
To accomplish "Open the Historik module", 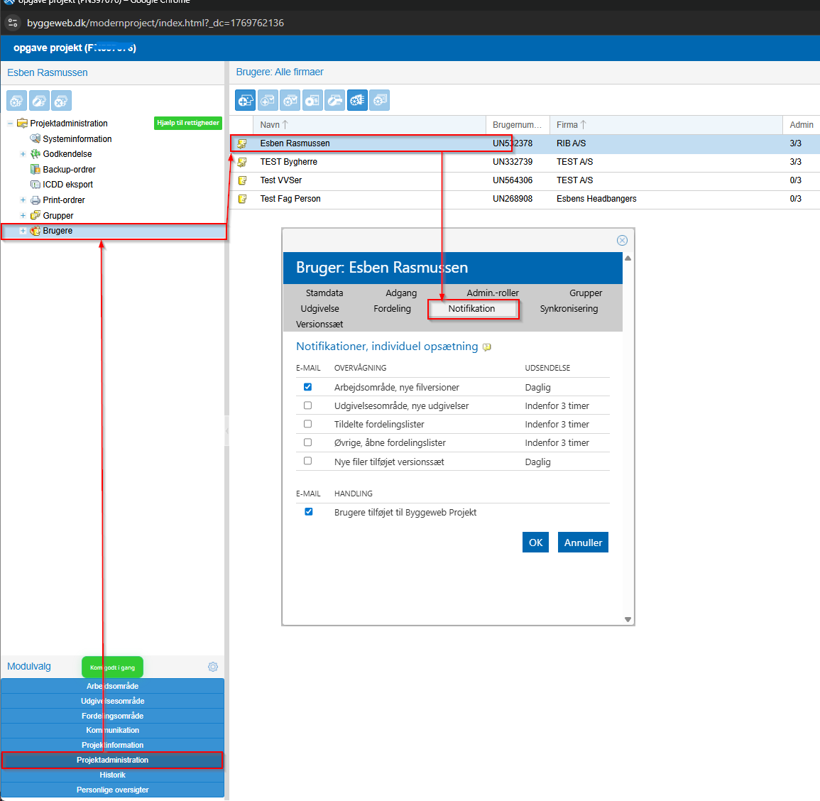I will pos(112,775).
